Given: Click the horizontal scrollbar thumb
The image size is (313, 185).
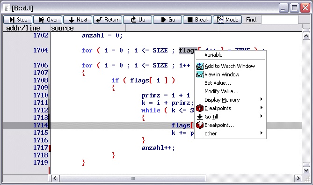Looking at the screenshot, I should (x=133, y=178).
